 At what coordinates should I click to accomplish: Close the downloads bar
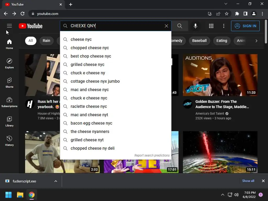[263, 181]
